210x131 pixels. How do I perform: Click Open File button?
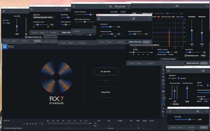106,71
